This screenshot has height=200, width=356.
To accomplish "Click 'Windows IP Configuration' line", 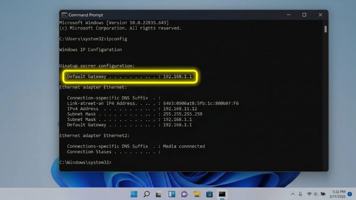I will tap(91, 49).
